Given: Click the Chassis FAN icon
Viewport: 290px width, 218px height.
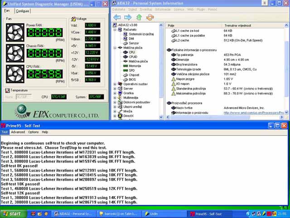Looking at the screenshot, I should pos(15,53).
